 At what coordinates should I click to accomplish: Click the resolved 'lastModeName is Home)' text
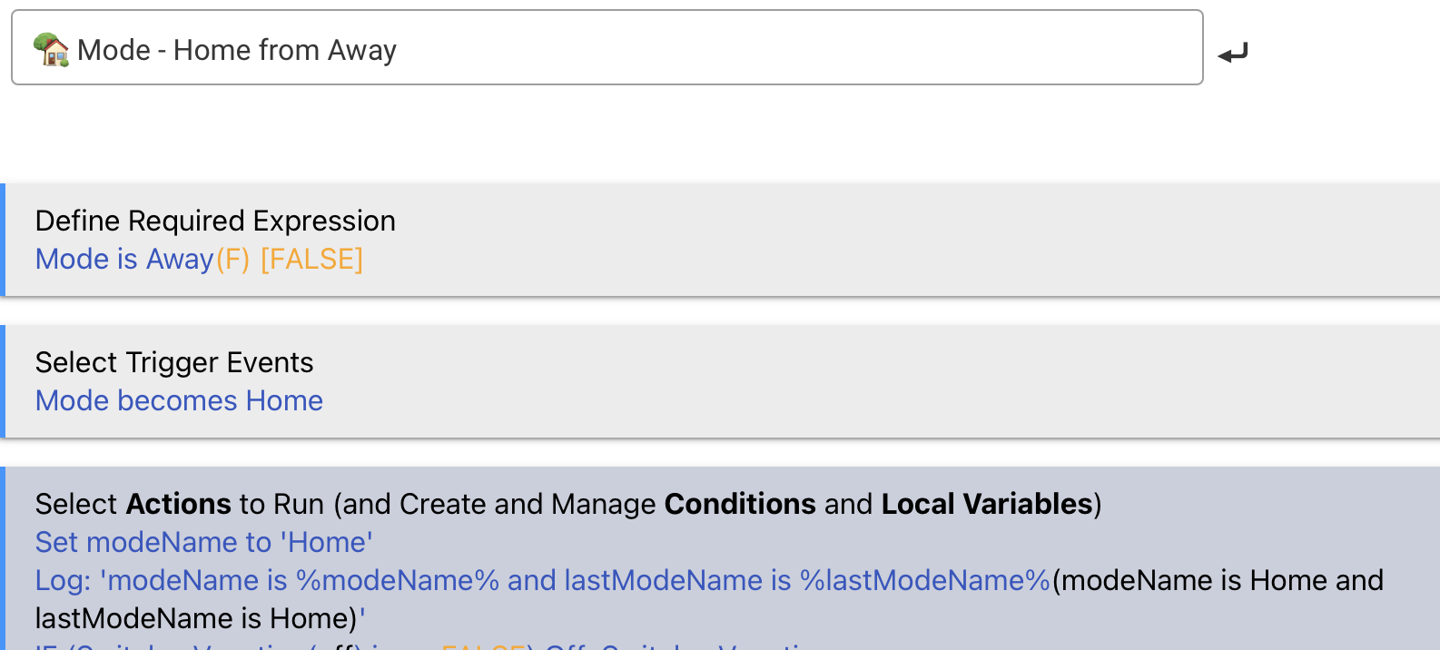pos(196,618)
